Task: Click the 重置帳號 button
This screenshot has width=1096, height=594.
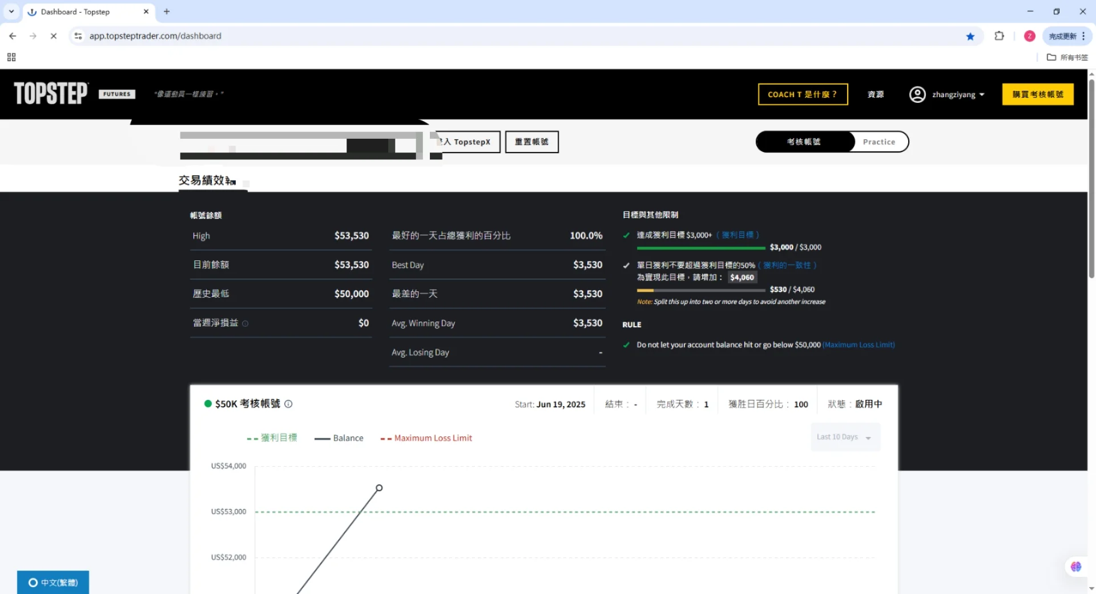Action: click(x=531, y=142)
